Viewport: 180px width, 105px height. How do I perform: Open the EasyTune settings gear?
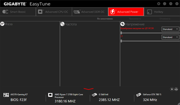[159, 4]
